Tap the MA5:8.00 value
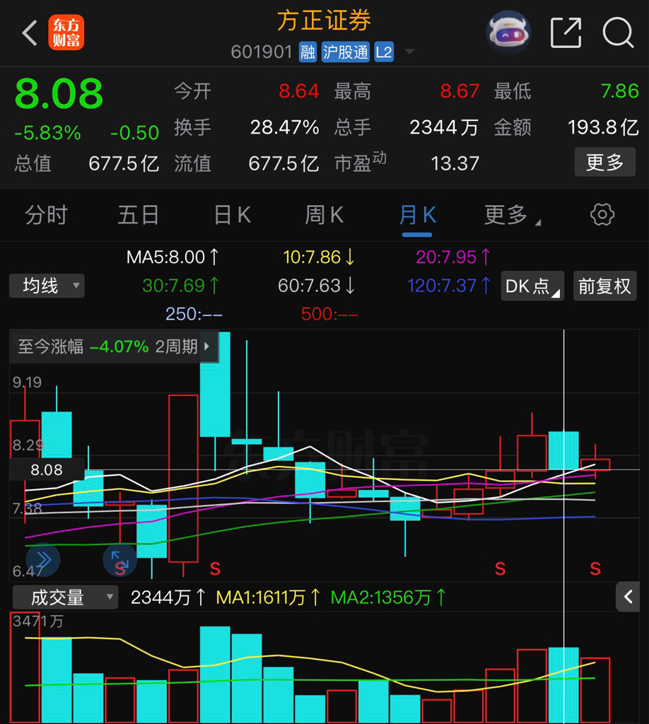This screenshot has height=724, width=649. tap(173, 257)
